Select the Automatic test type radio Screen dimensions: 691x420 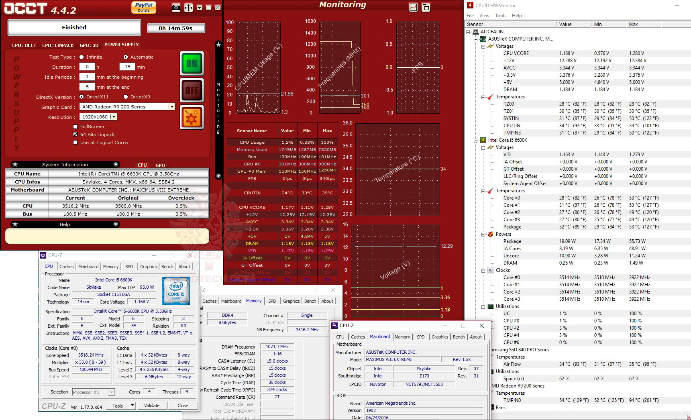[126, 57]
